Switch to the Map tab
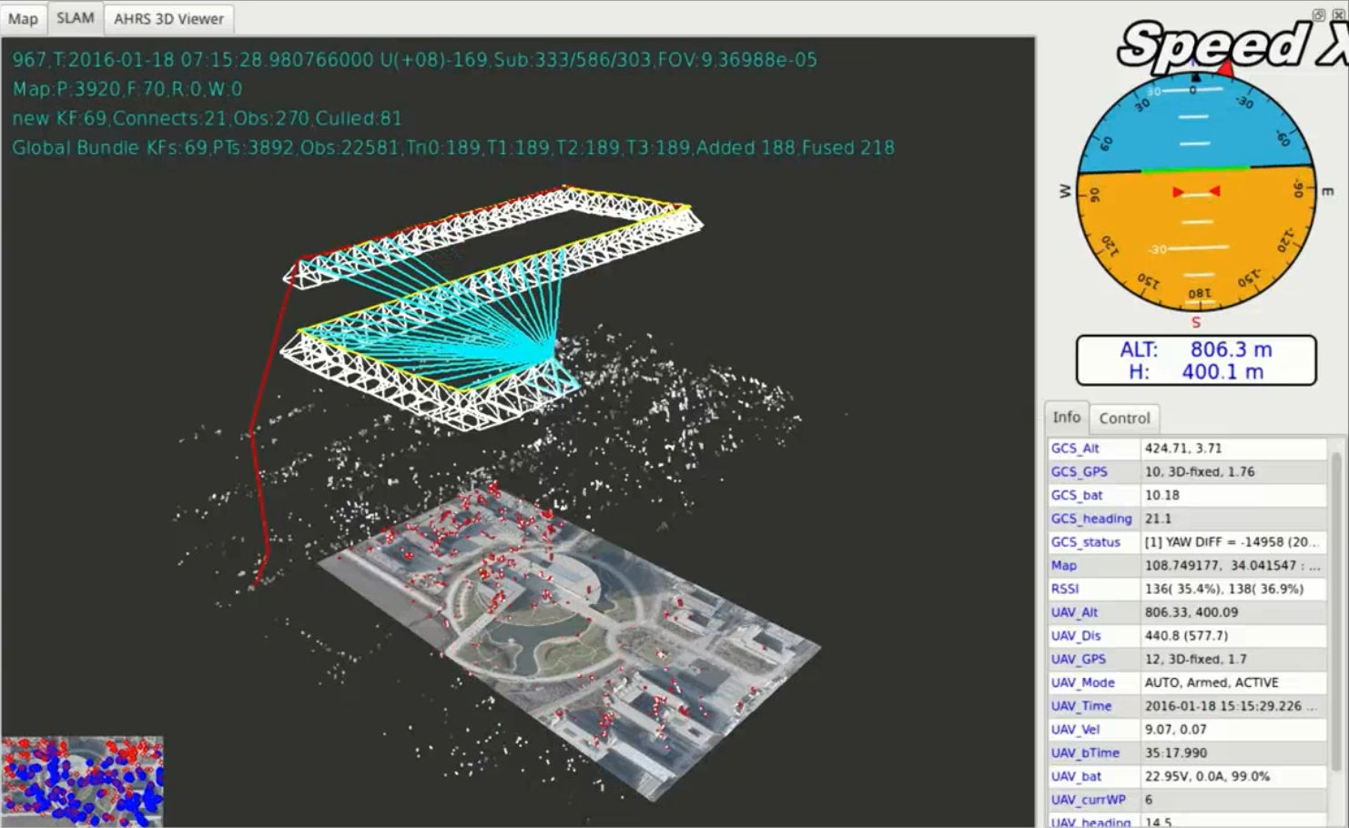Viewport: 1349px width, 828px height. 23,19
